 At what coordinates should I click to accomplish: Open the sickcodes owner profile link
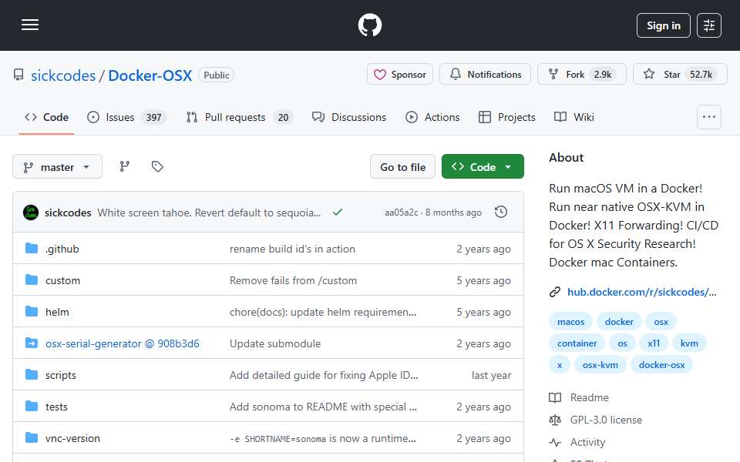tap(63, 75)
